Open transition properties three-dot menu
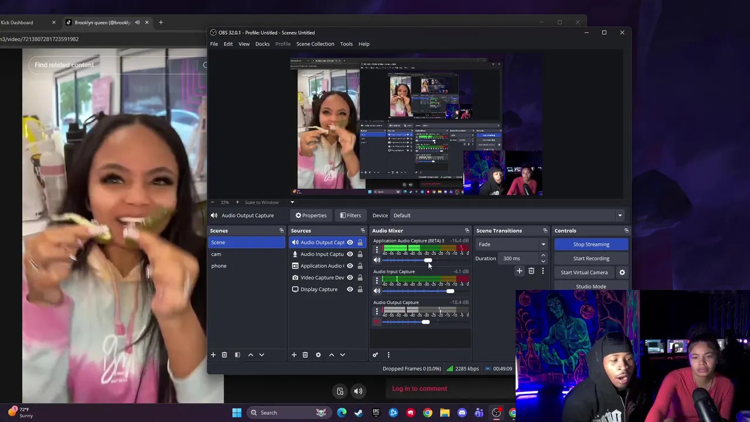 click(x=543, y=271)
